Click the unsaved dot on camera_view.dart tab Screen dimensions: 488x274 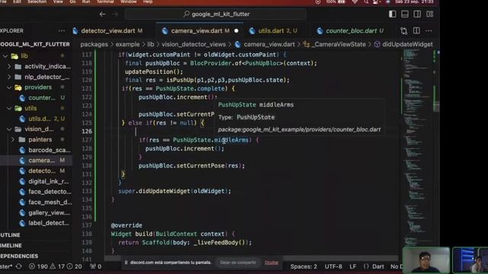point(236,30)
